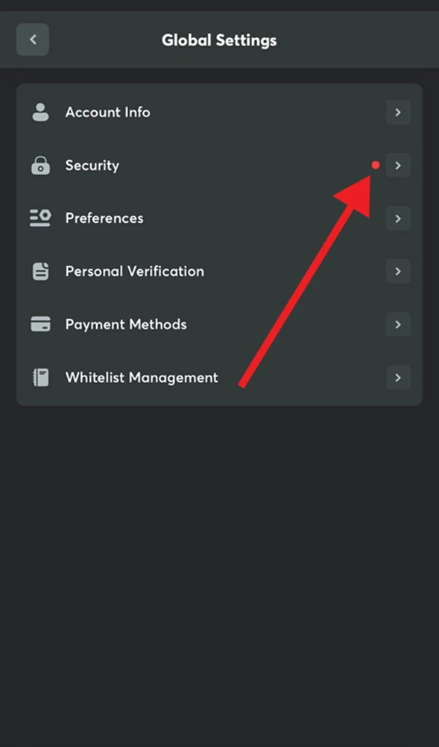Click the Global Settings title

tap(219, 40)
